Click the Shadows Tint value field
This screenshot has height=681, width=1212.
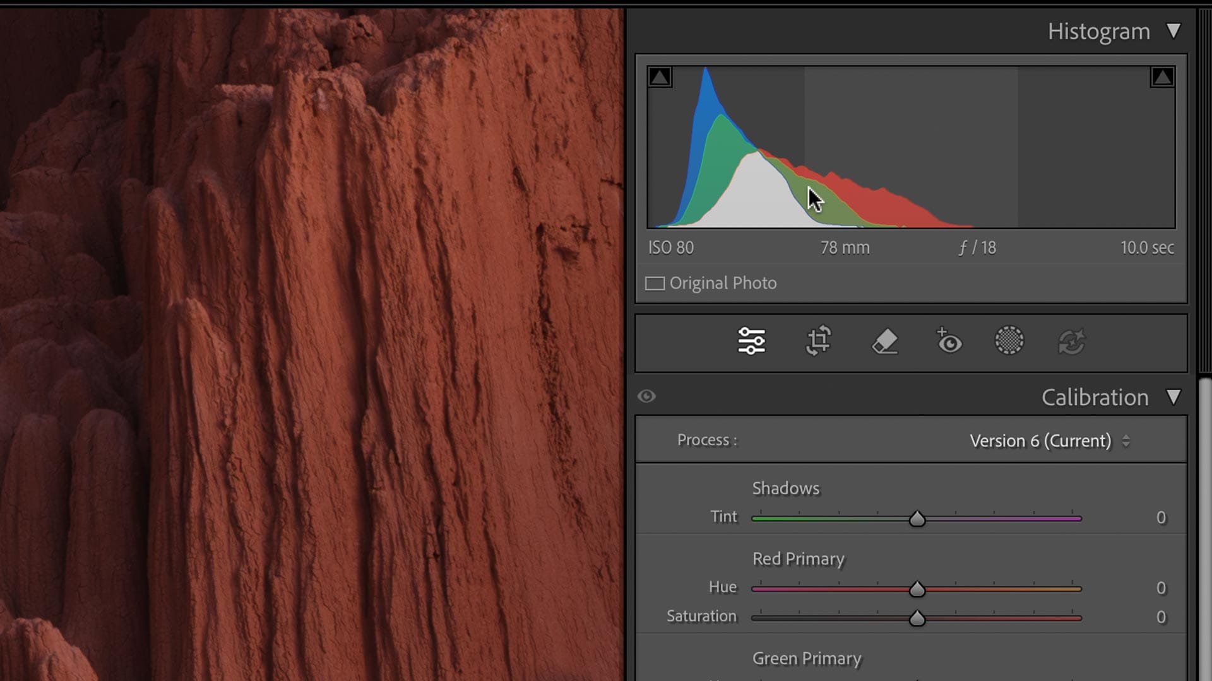[x=1160, y=518]
